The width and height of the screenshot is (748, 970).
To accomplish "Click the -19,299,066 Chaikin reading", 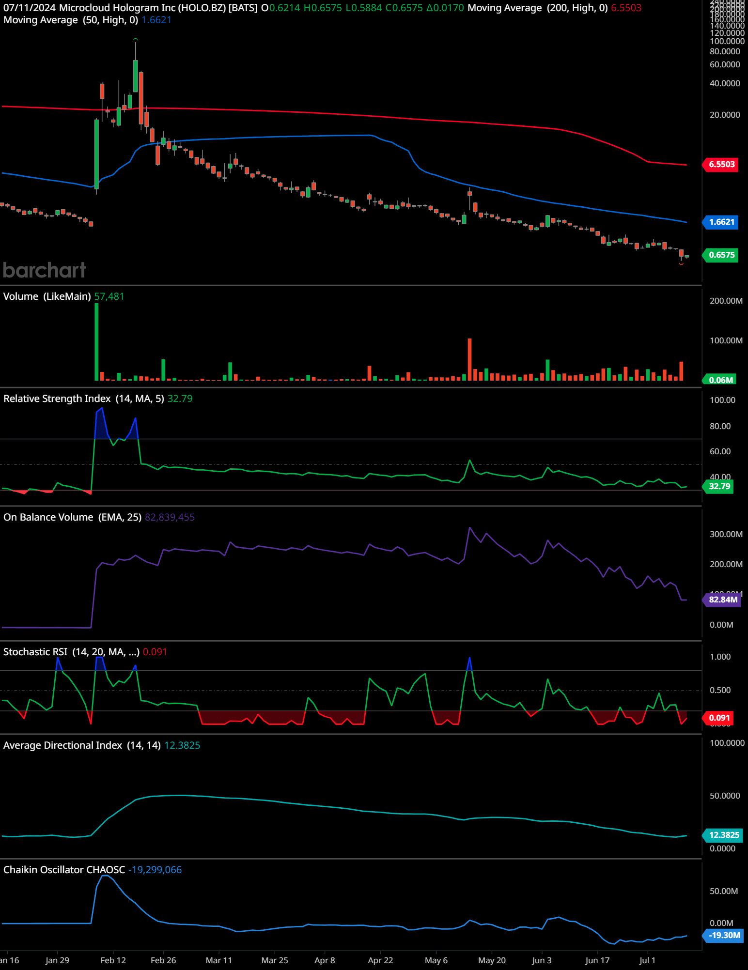I will pyautogui.click(x=155, y=870).
